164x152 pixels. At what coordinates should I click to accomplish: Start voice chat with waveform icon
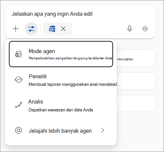pyautogui.click(x=145, y=29)
